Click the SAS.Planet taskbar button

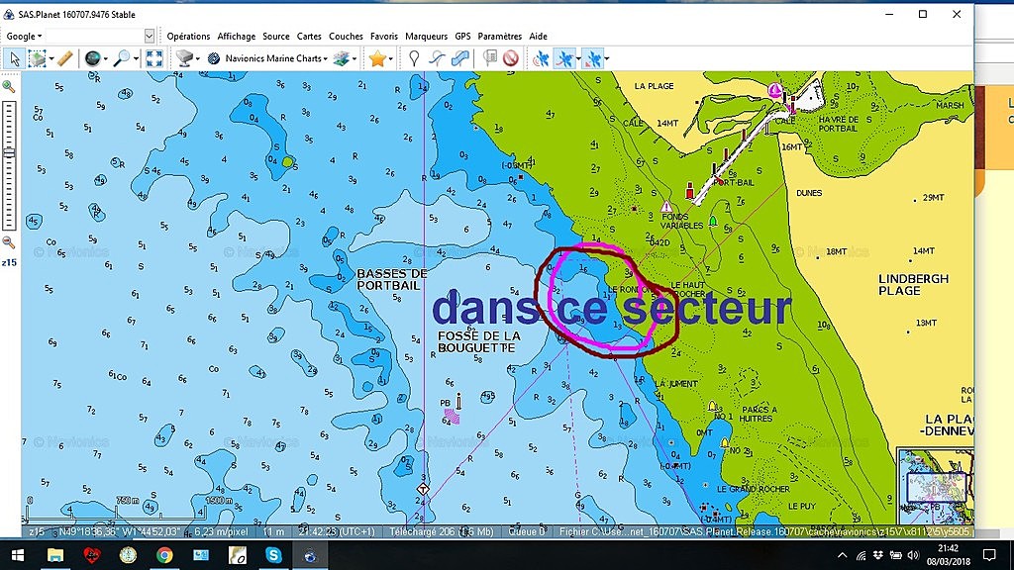click(x=310, y=555)
